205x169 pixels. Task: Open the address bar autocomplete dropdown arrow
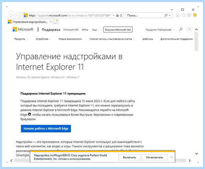[x=113, y=15]
